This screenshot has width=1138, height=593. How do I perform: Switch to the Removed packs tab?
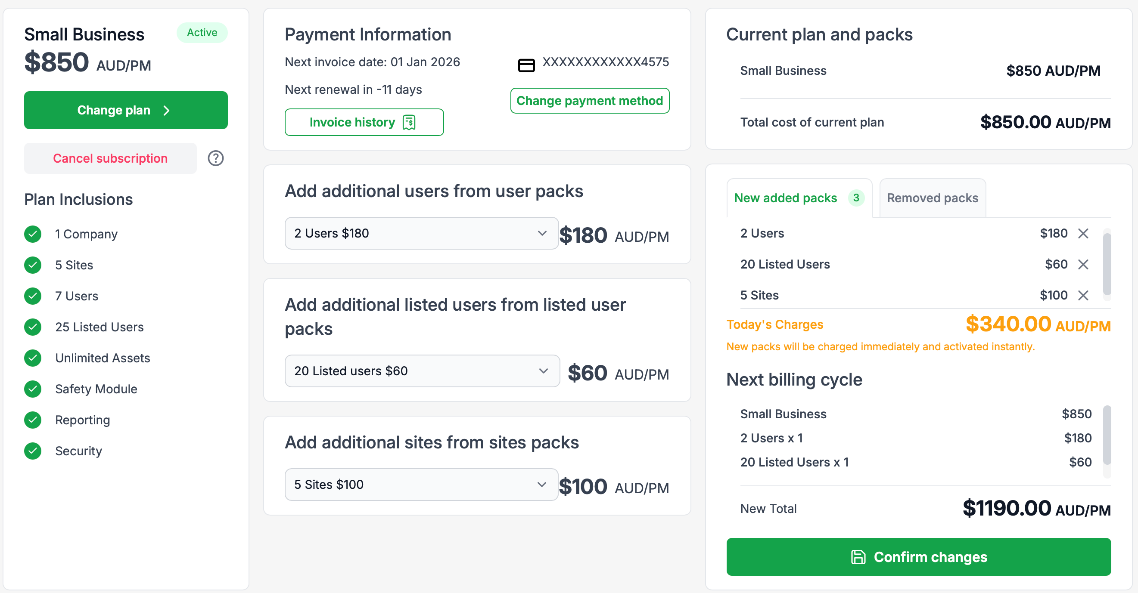(x=932, y=198)
